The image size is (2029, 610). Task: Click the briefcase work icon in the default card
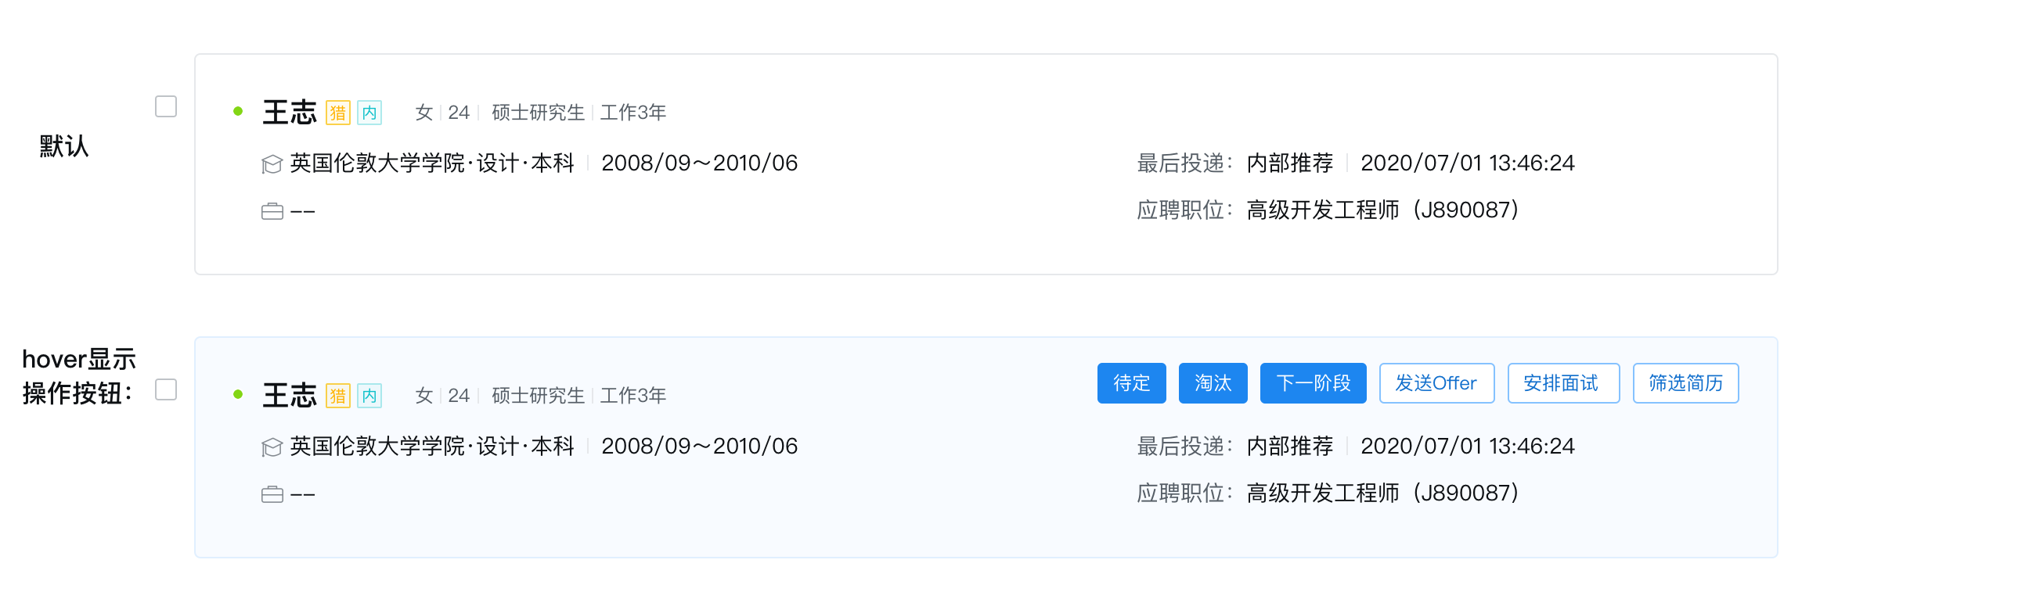coord(272,211)
